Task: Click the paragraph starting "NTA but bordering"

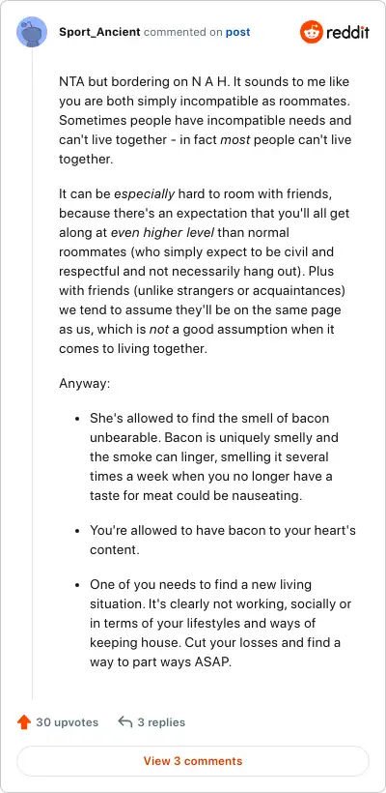Action: (206, 120)
